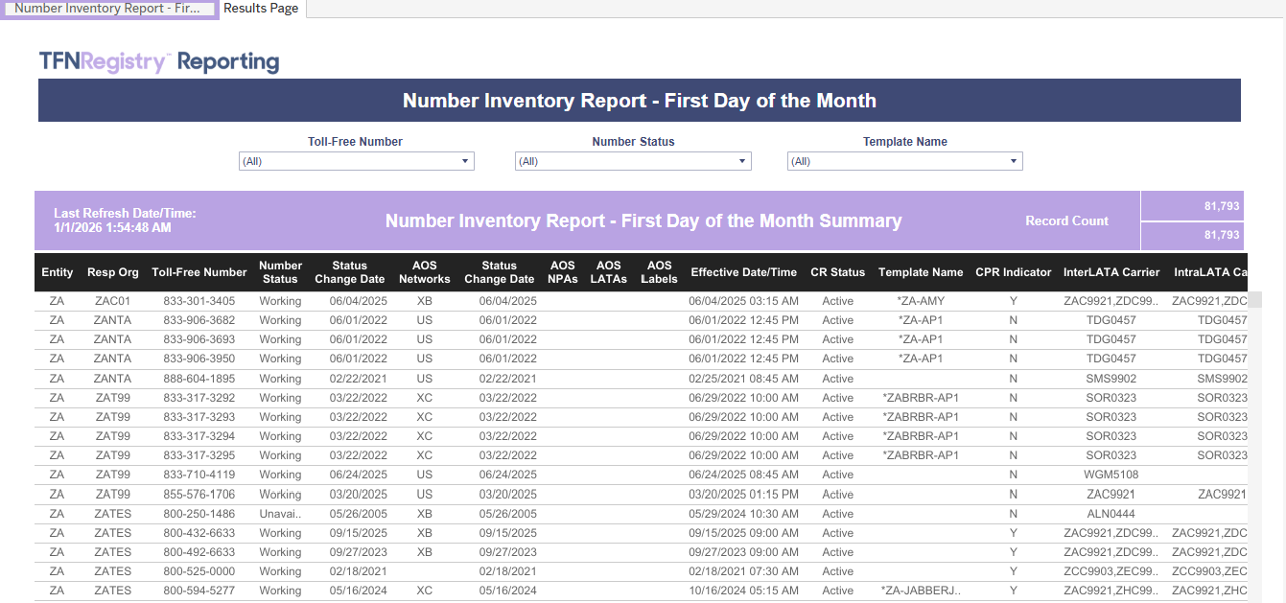Viewport: 1286px width, 603px height.
Task: Click the CPR Indicator column header
Action: [x=1014, y=272]
